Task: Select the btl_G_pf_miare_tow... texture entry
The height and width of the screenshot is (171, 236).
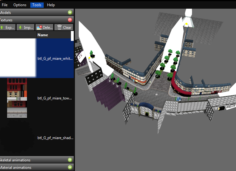Action: (55, 98)
